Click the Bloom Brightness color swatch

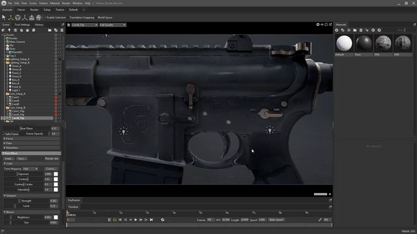click(x=56, y=217)
